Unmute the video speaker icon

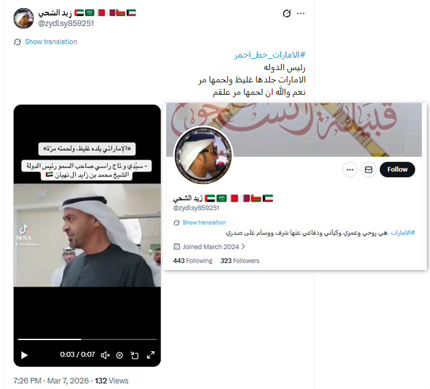point(105,355)
